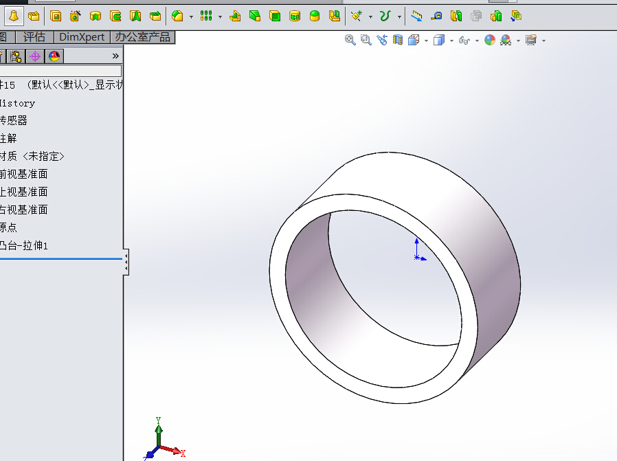Select the Draft feature tool
617x461 pixels.
click(255, 16)
